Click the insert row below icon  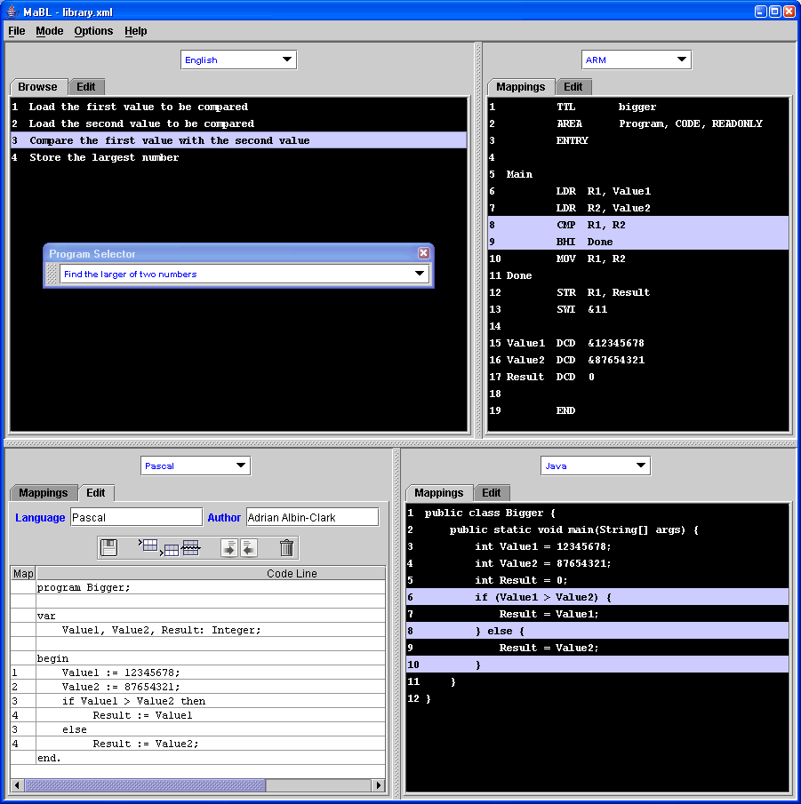[170, 549]
